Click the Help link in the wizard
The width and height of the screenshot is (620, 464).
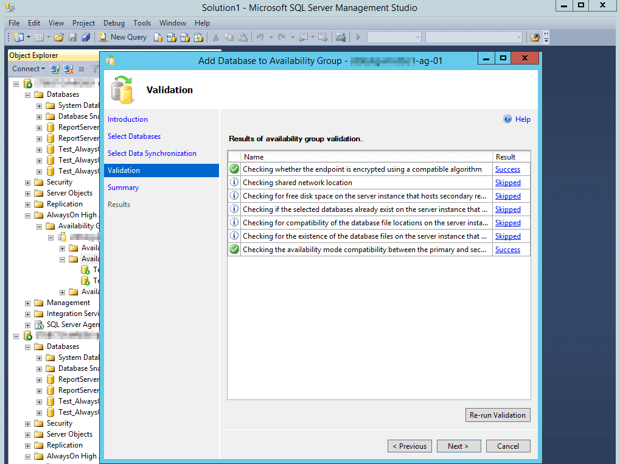pos(522,119)
